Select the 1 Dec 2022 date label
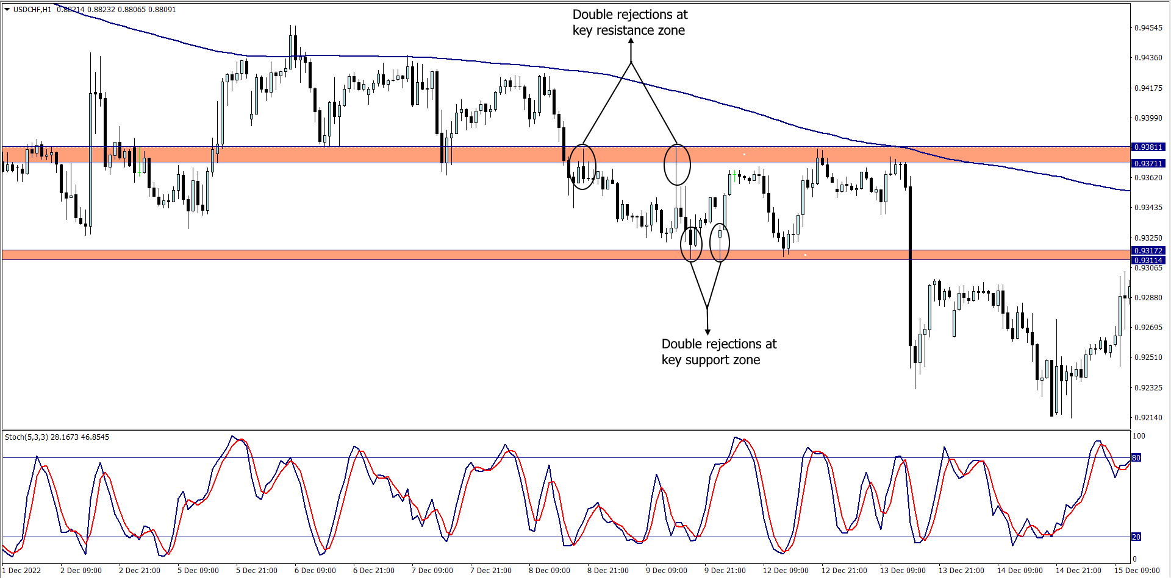 [x=22, y=571]
